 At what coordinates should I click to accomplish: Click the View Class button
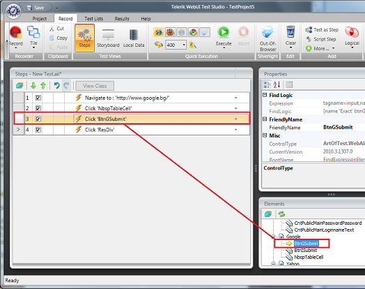click(95, 86)
